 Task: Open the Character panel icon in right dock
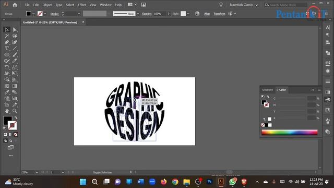(x=328, y=27)
